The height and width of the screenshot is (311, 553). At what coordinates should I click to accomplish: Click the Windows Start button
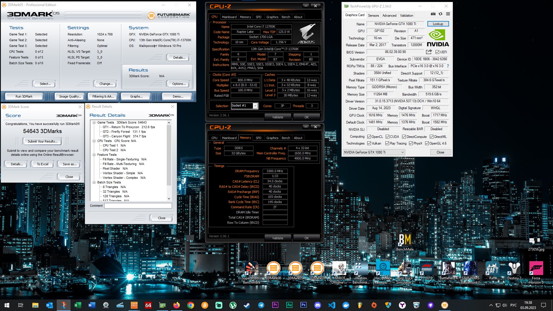click(7, 305)
